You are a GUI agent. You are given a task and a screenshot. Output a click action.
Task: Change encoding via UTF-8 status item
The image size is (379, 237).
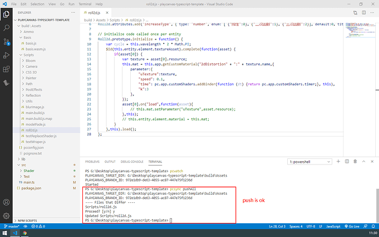(311, 227)
